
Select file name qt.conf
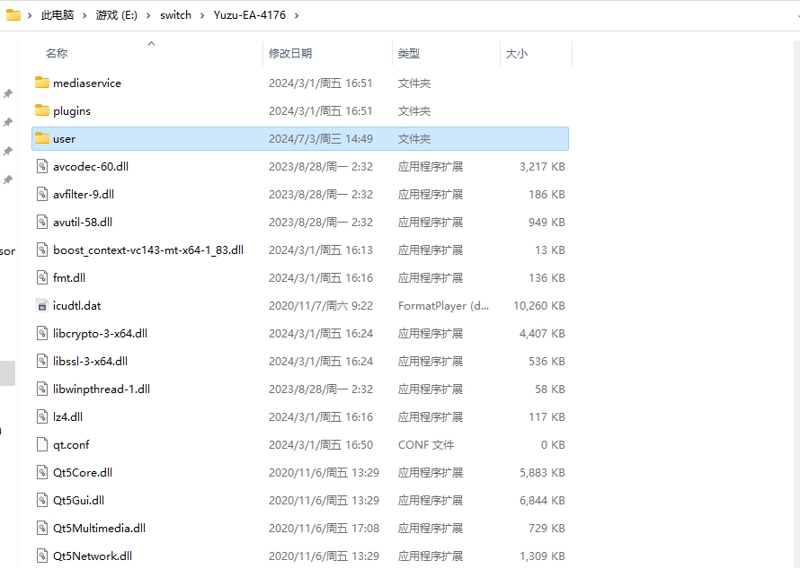pos(71,445)
